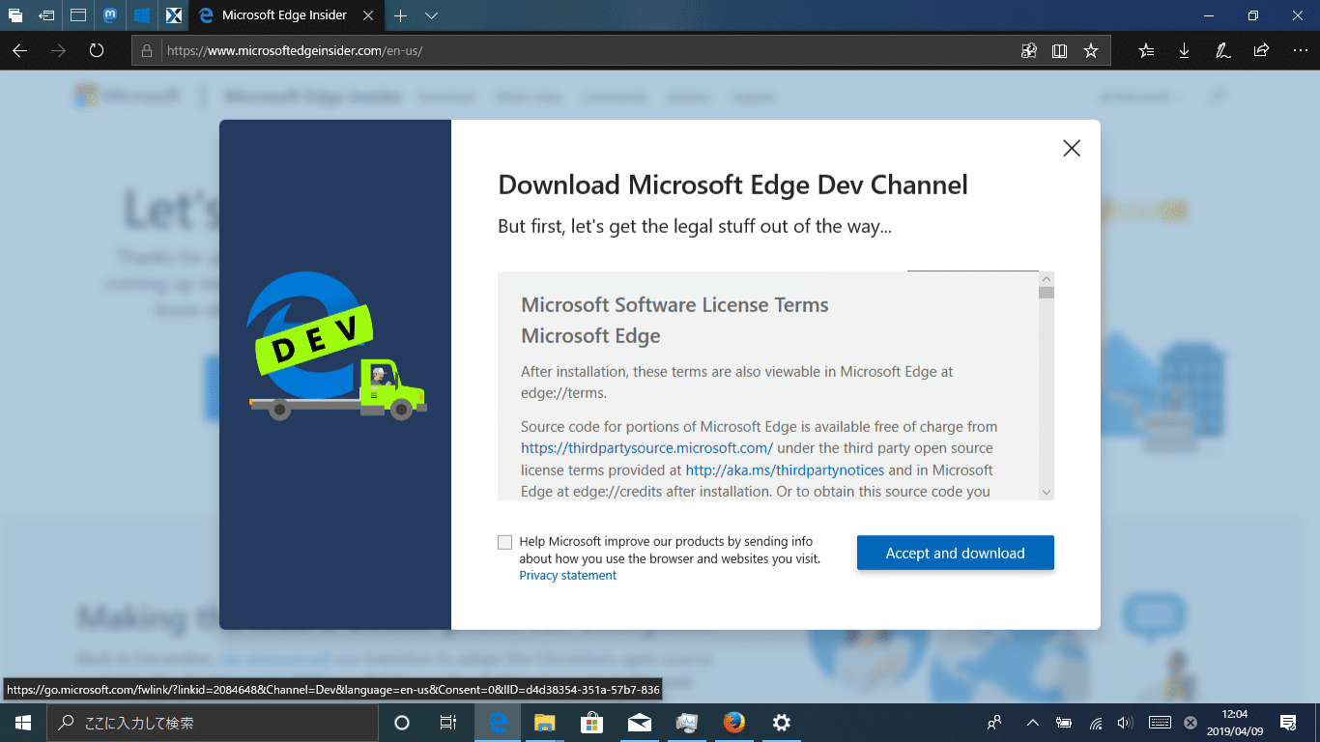Open thirdpartysource.microsoft.com link
1320x742 pixels.
click(647, 448)
